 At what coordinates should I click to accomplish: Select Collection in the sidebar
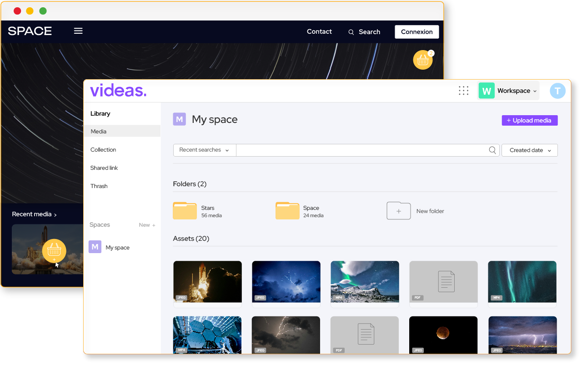point(103,150)
